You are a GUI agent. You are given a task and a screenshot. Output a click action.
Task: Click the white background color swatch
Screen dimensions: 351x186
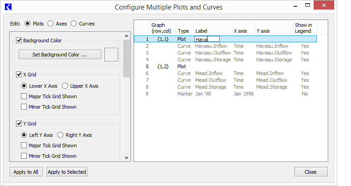pyautogui.click(x=111, y=55)
